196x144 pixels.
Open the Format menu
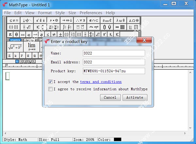click(45, 13)
